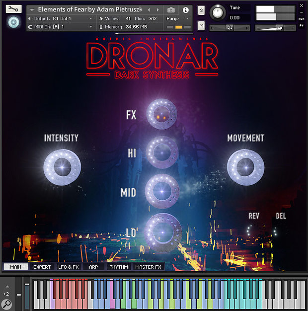Go to the next instrument preset arrow
The height and width of the screenshot is (311, 308).
pos(157,10)
